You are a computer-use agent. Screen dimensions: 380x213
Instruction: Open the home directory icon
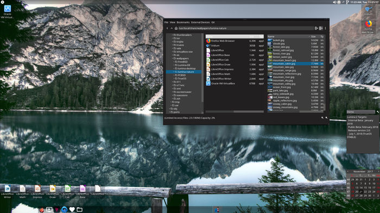coord(176,28)
